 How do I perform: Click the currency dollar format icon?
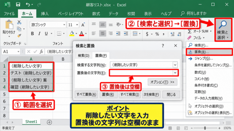point(147,34)
